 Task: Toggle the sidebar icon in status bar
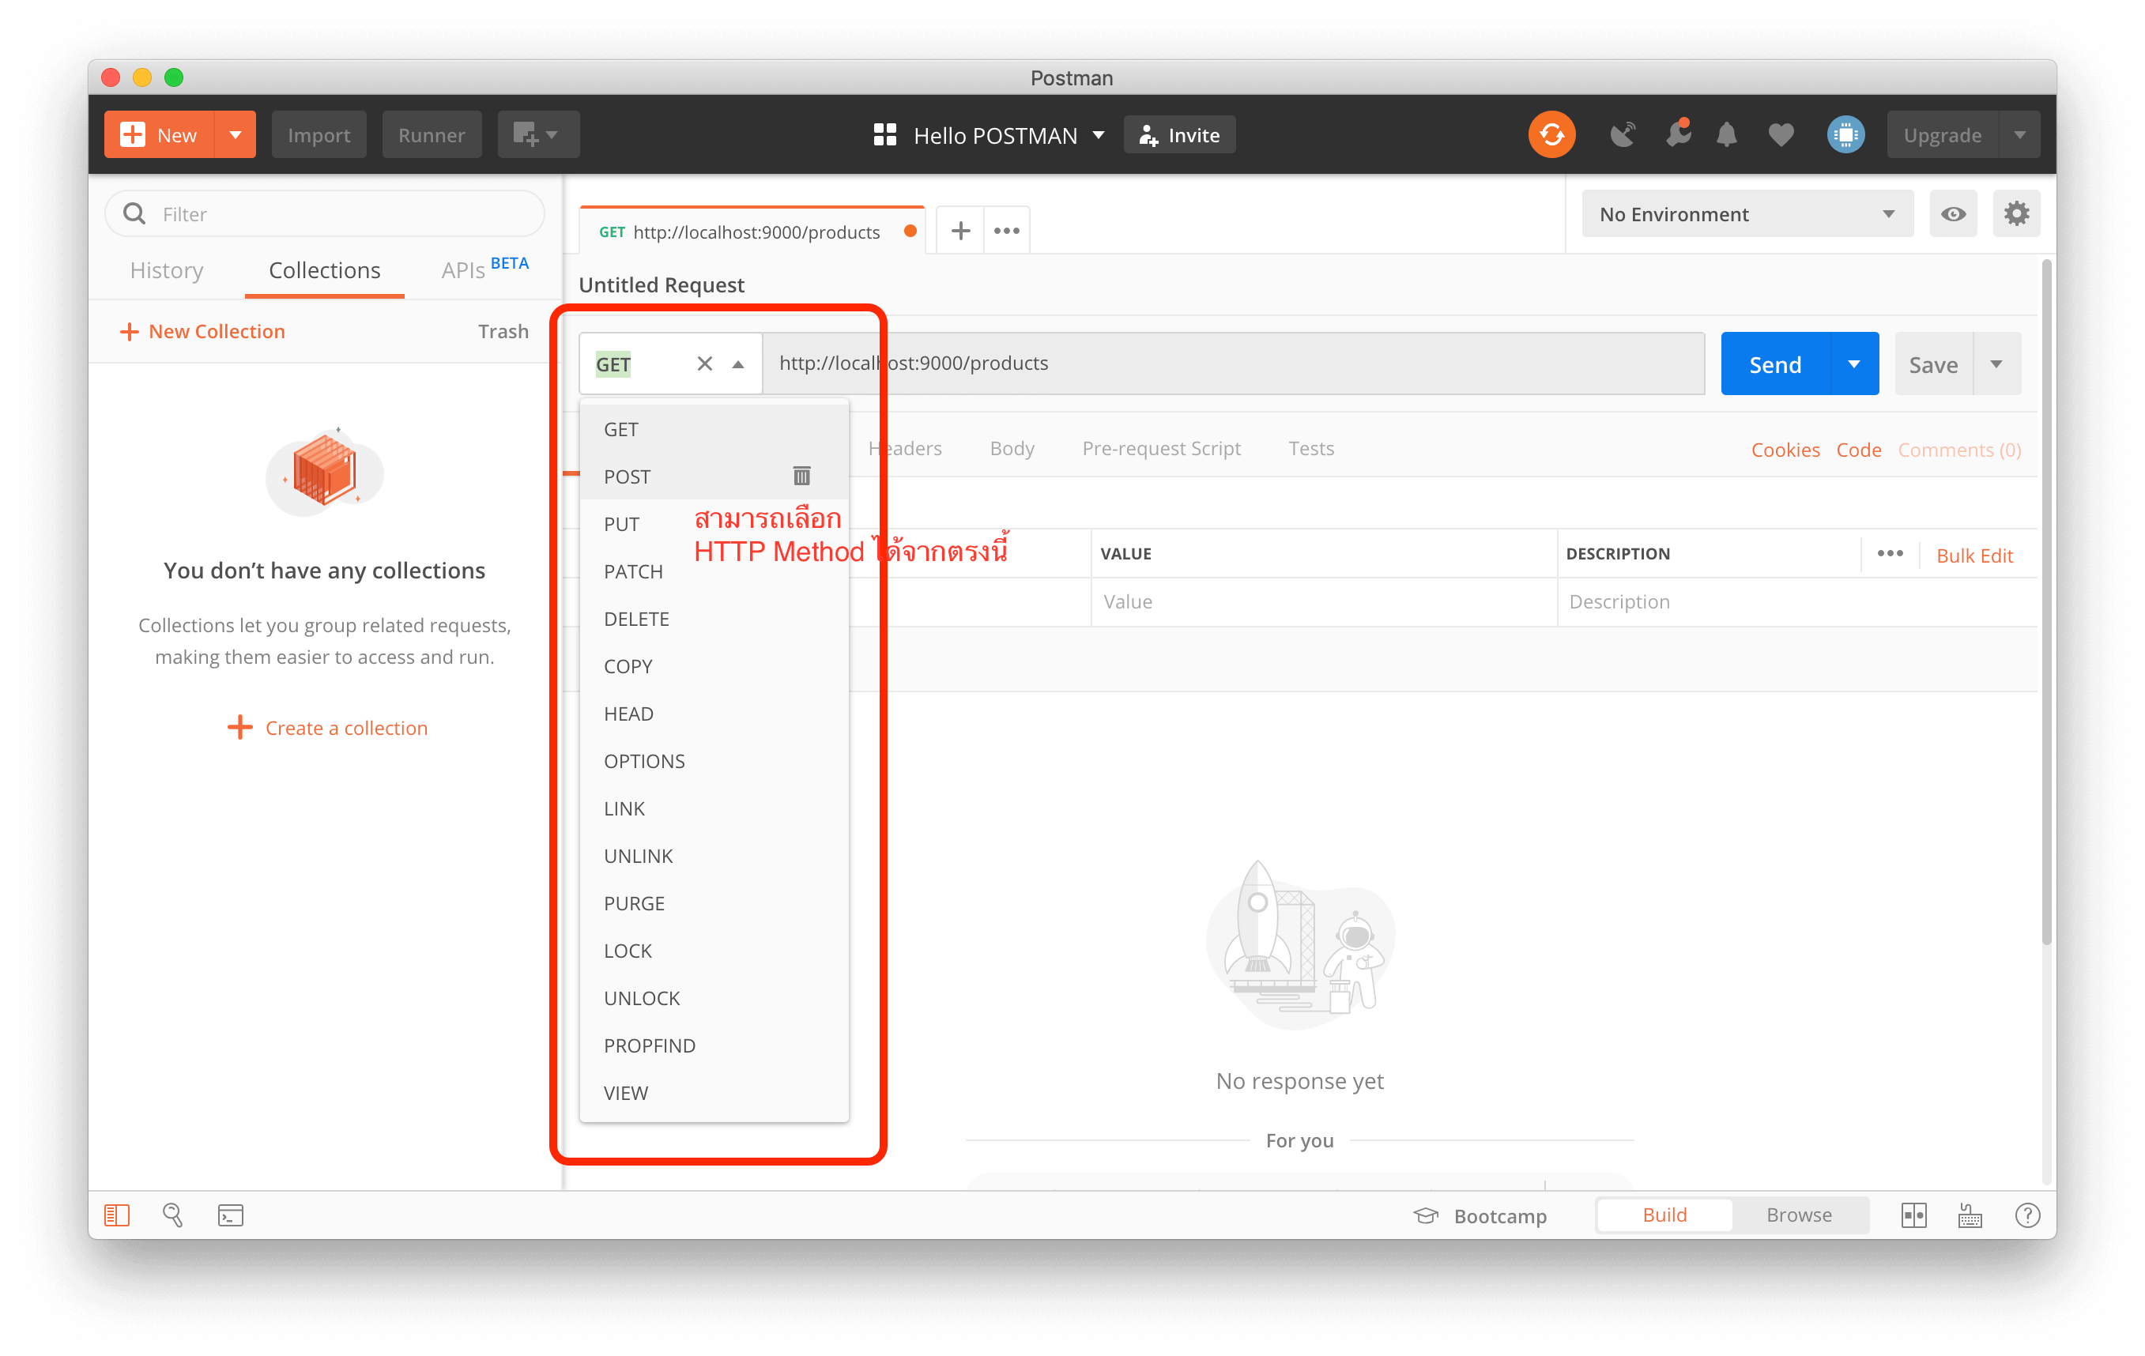(118, 1215)
